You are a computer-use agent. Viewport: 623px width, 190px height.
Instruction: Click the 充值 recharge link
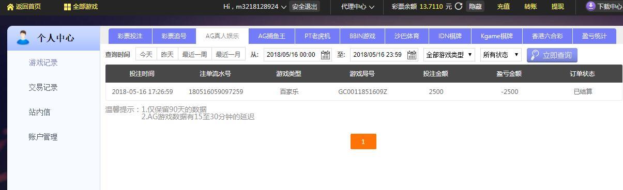point(504,7)
